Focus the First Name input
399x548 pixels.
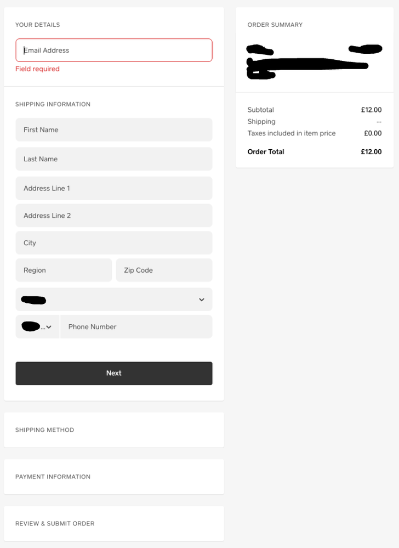click(113, 130)
